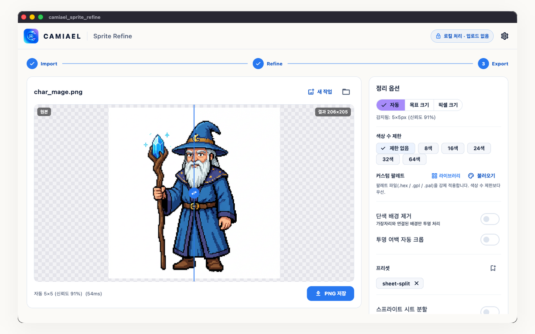
Task: Click the 원본 label on the preview
Action: coord(44,112)
